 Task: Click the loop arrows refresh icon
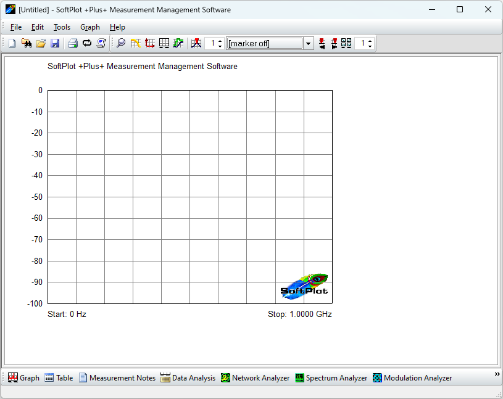pos(87,43)
